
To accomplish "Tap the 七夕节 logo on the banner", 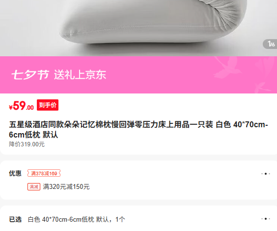I will [x=30, y=75].
